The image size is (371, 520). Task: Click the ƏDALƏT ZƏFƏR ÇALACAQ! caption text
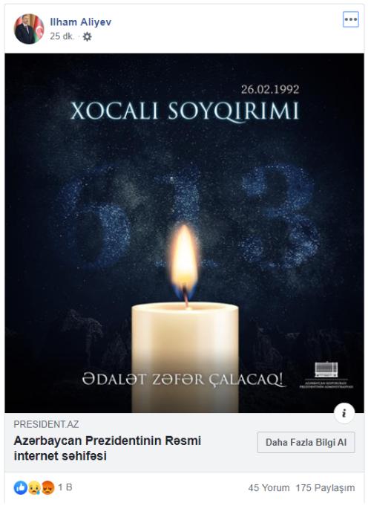(x=183, y=379)
